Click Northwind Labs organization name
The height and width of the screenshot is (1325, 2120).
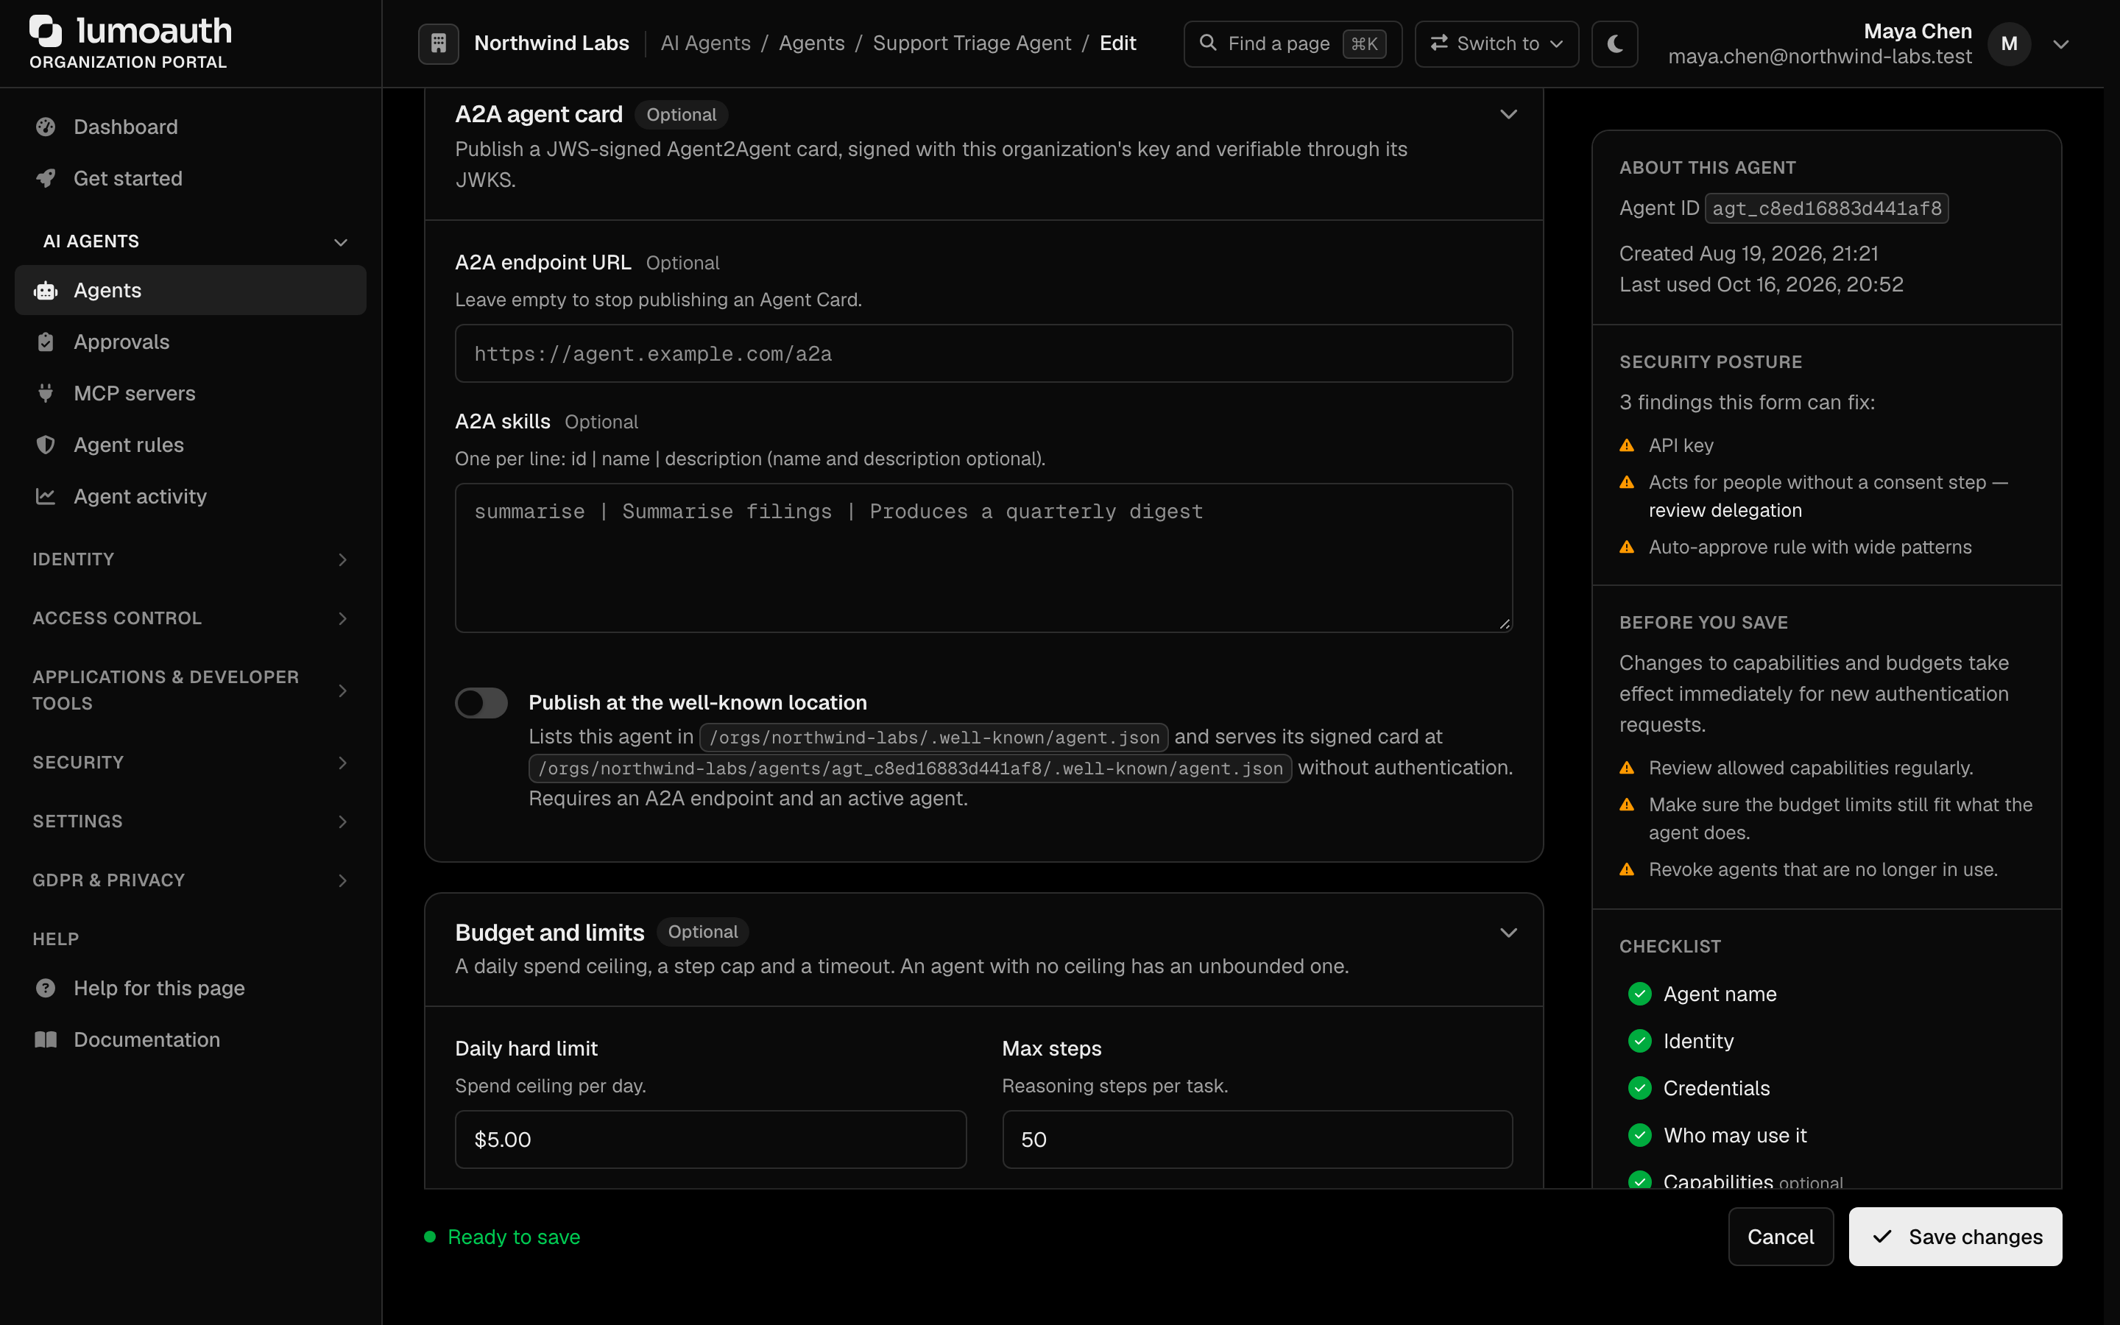(552, 43)
